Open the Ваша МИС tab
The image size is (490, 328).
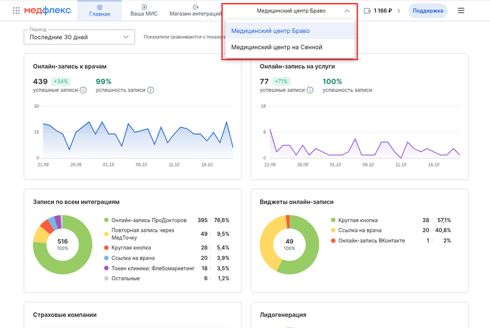pyautogui.click(x=144, y=10)
